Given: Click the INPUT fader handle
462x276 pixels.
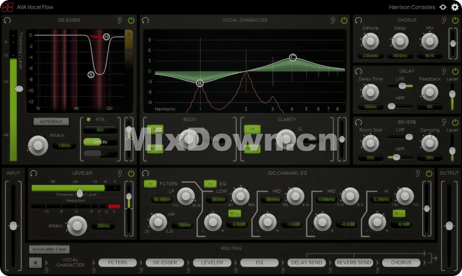Looking at the screenshot, I should 13,226.
